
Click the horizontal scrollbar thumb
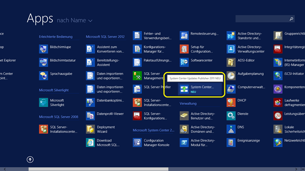click(x=99, y=169)
